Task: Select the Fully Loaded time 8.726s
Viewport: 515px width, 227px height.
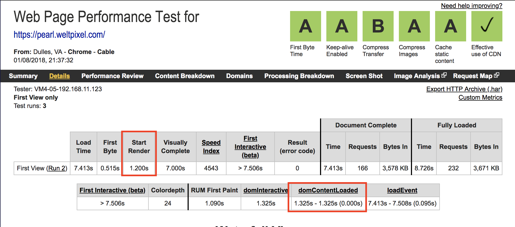Action: coord(424,168)
